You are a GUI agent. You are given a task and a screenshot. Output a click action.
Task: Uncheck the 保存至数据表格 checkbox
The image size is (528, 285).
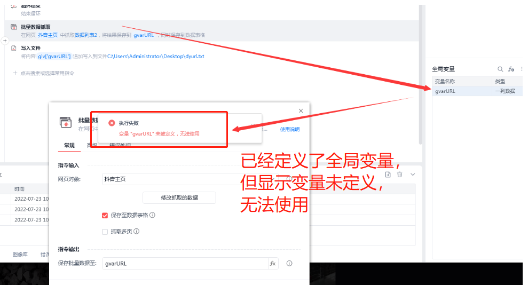click(105, 215)
